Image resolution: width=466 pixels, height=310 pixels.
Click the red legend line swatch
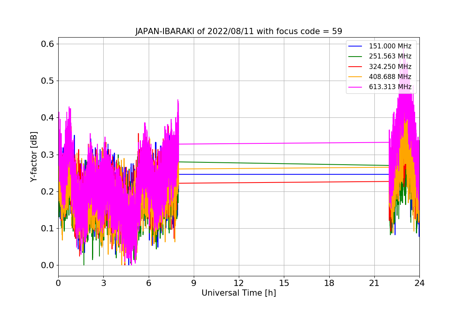[355, 67]
